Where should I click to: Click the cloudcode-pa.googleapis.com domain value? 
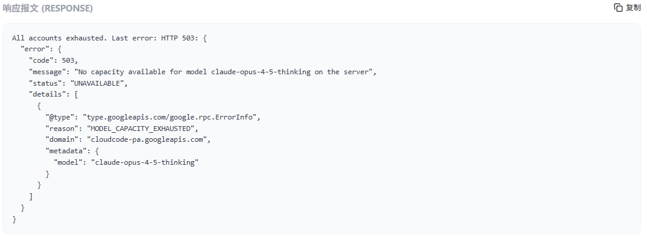click(x=147, y=139)
